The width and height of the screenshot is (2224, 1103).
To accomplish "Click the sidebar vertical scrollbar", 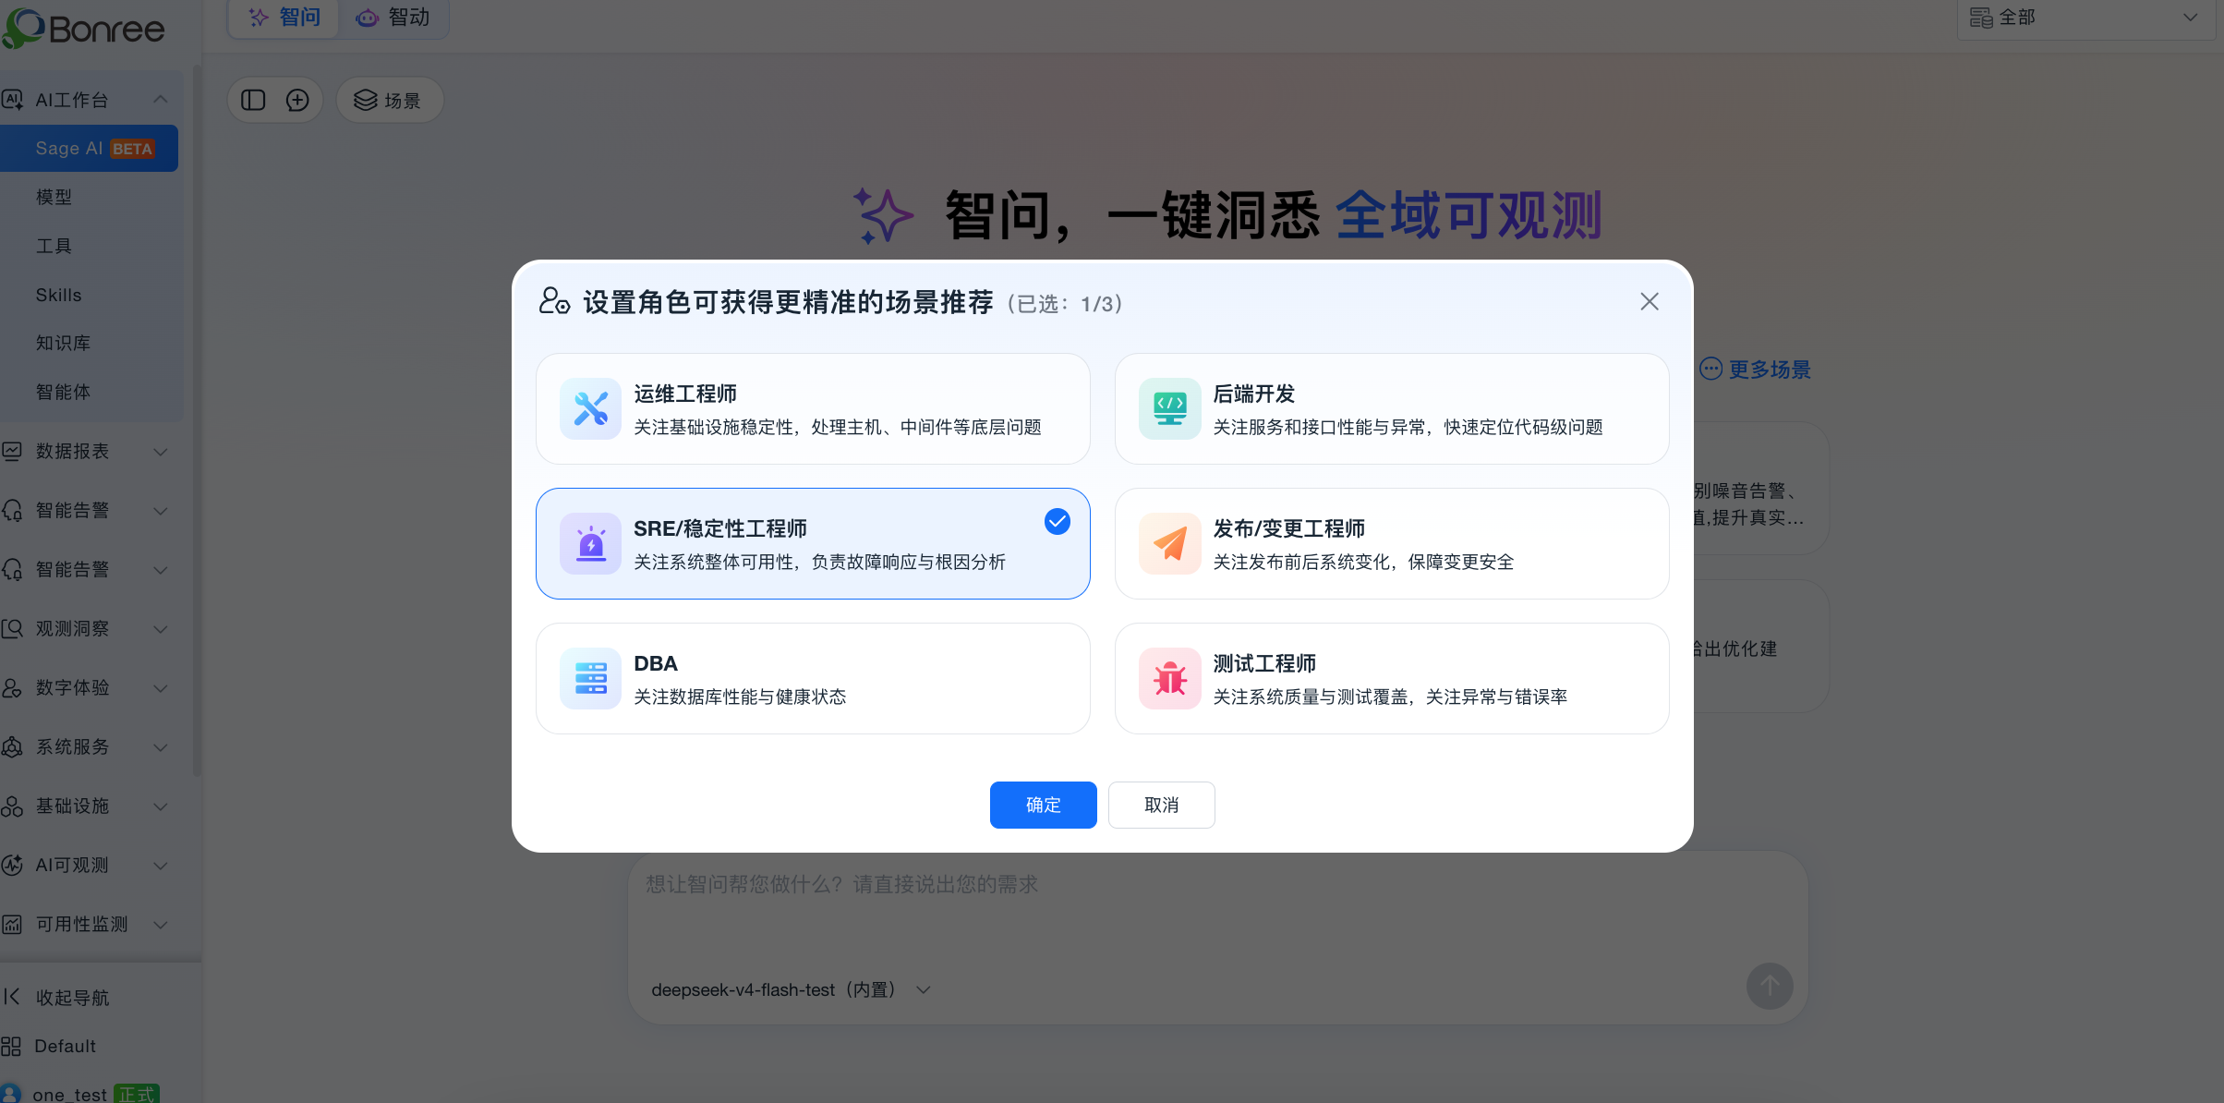I will click(196, 420).
